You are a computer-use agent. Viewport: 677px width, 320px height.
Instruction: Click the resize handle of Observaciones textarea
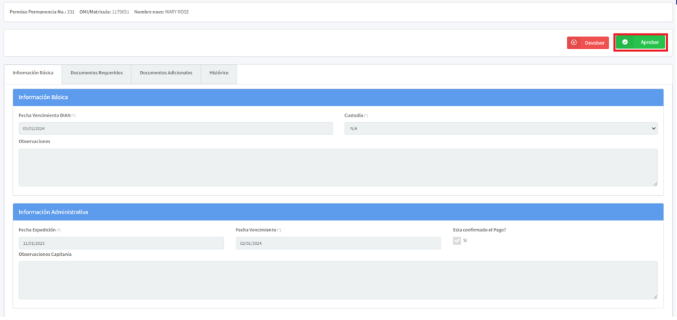[655, 184]
